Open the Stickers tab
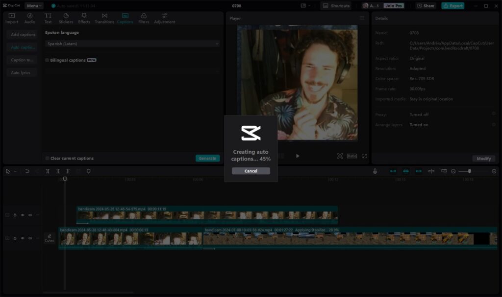The width and height of the screenshot is (502, 297). (x=66, y=19)
